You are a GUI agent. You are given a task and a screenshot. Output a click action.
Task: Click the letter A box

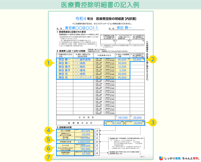click(97, 131)
